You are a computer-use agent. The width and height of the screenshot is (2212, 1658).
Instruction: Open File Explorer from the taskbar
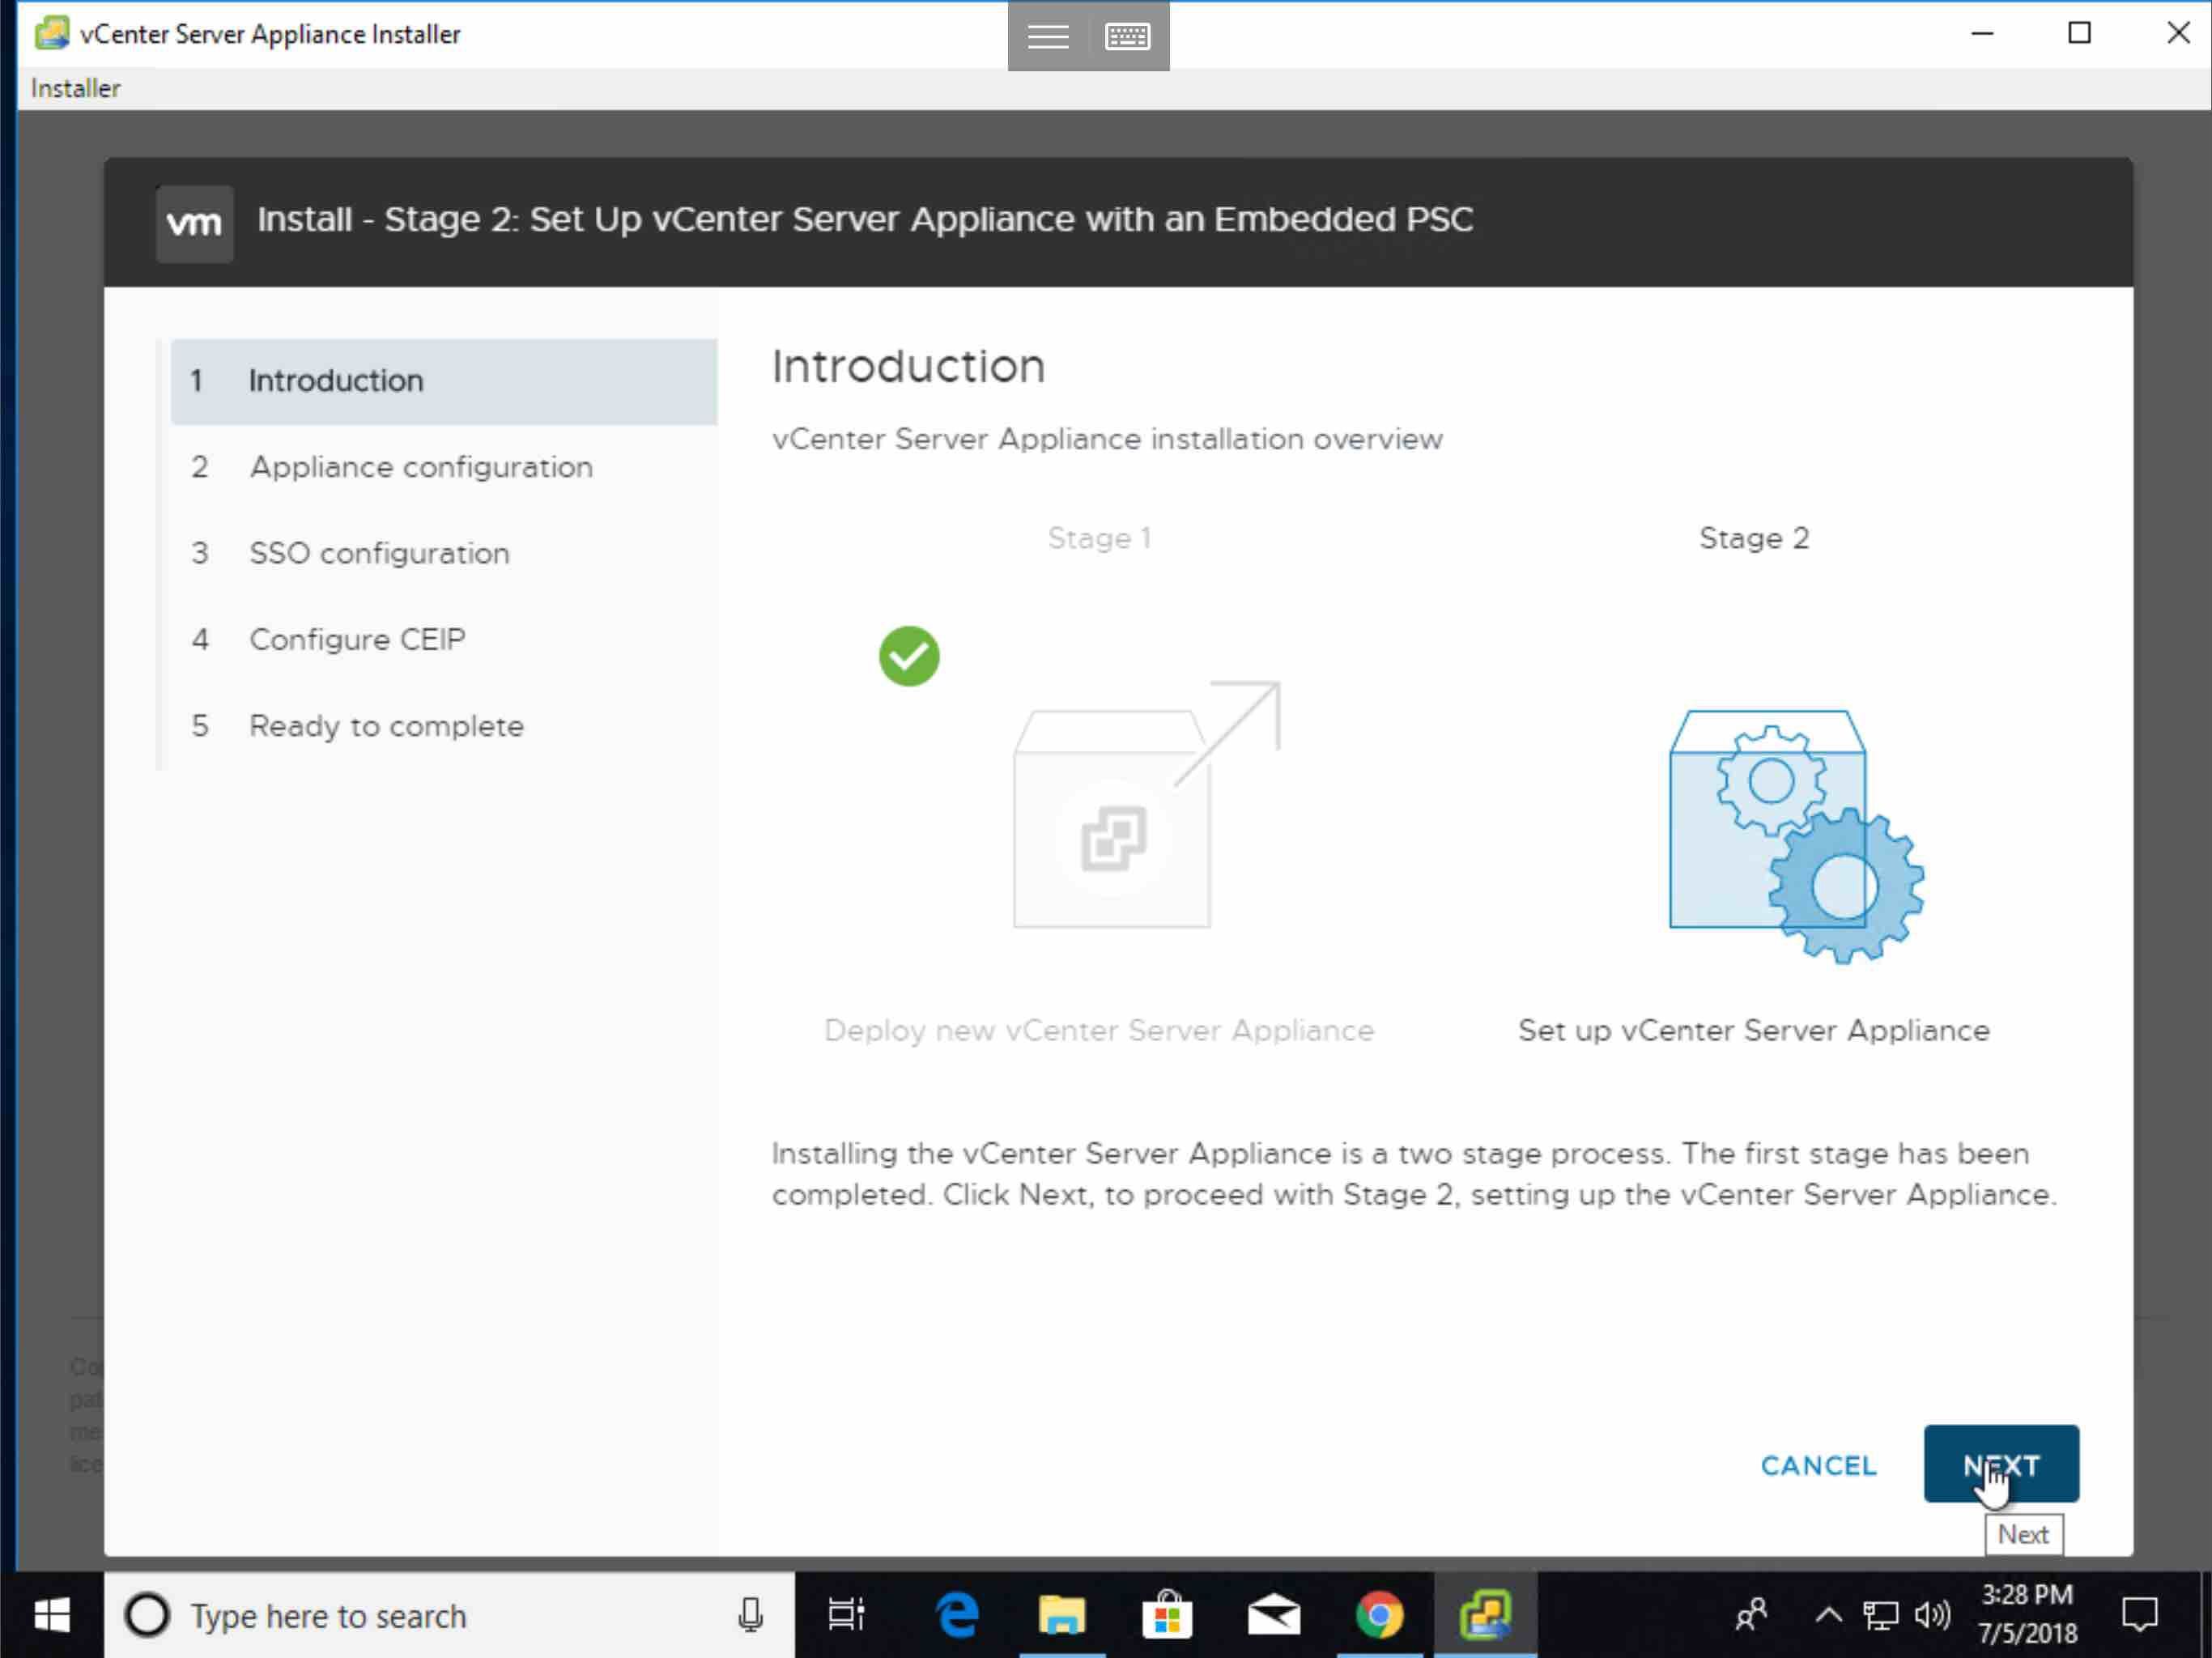click(x=1061, y=1615)
